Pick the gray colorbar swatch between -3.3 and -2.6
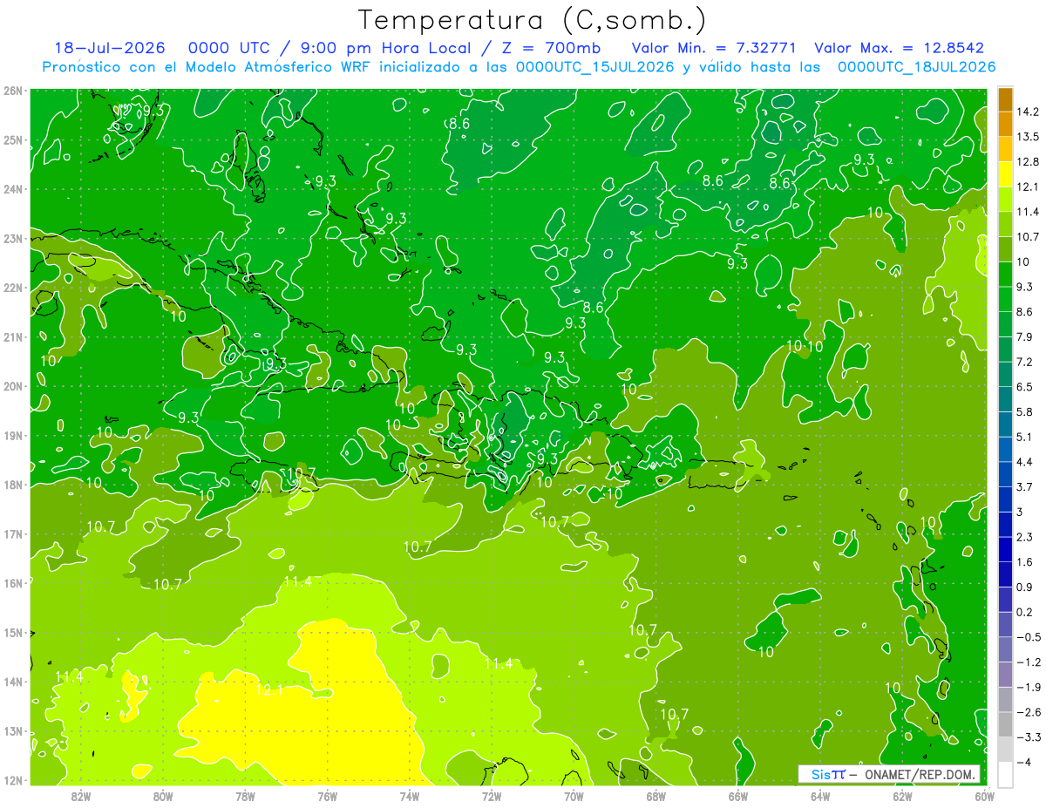 click(x=1005, y=724)
